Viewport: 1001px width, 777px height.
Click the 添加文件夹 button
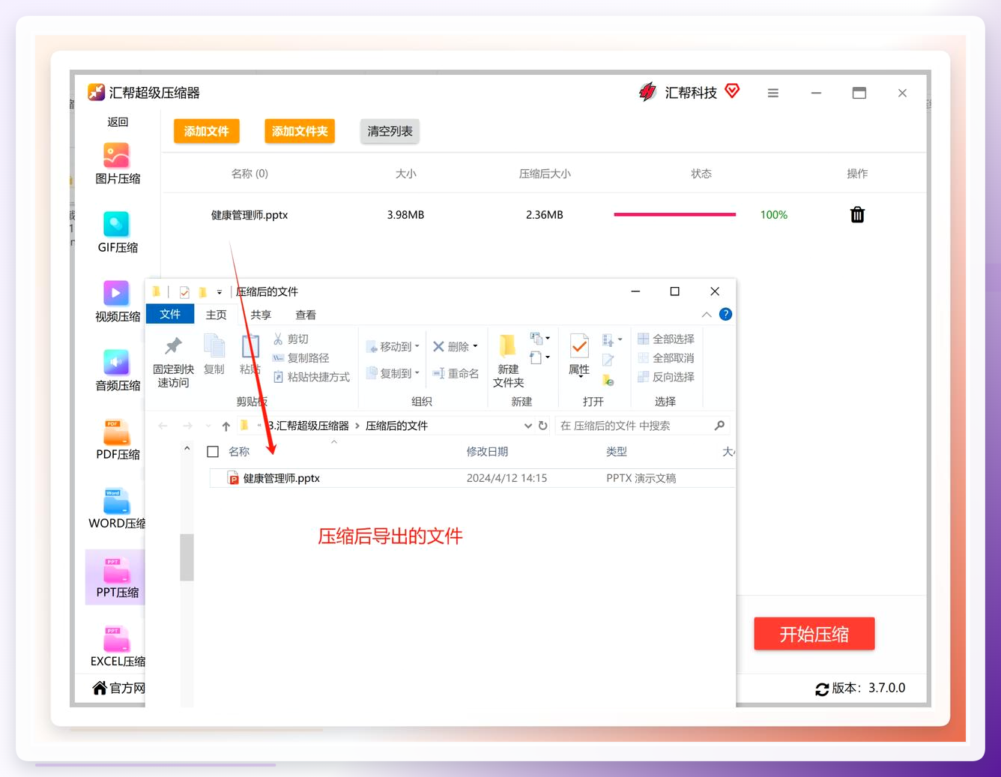(x=300, y=131)
